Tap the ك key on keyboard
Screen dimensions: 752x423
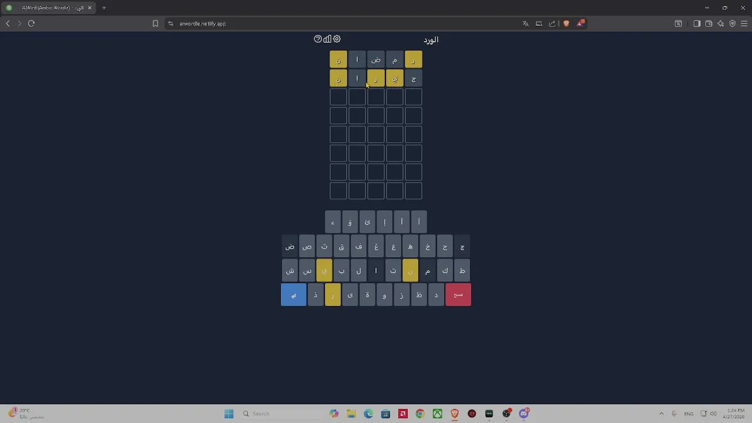[x=445, y=270]
